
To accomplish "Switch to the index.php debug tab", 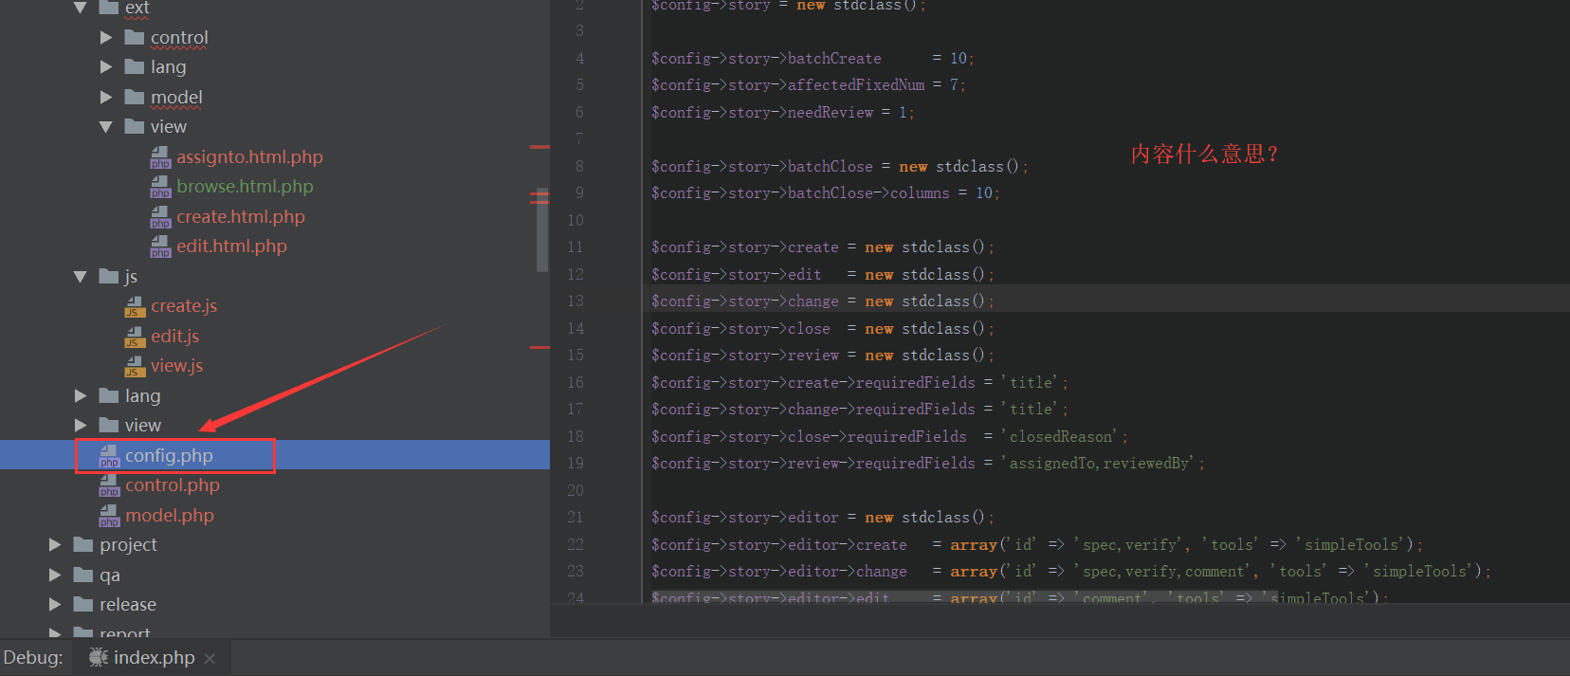I will point(154,658).
